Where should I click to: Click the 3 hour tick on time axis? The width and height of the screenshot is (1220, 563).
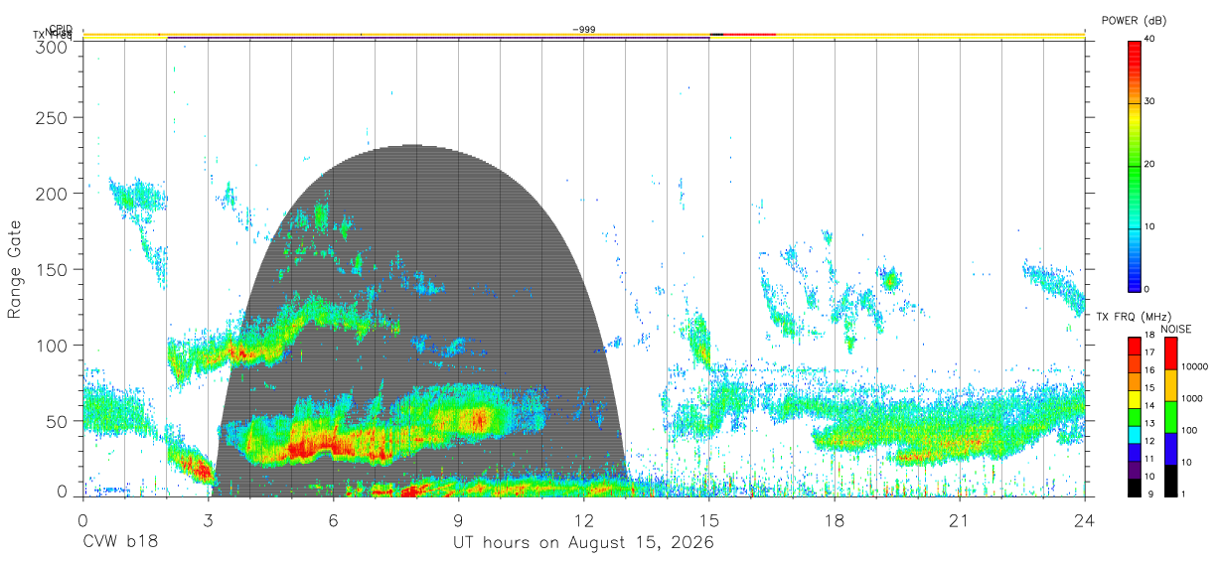coord(208,520)
